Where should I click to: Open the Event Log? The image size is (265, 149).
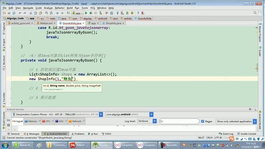pos(226,134)
